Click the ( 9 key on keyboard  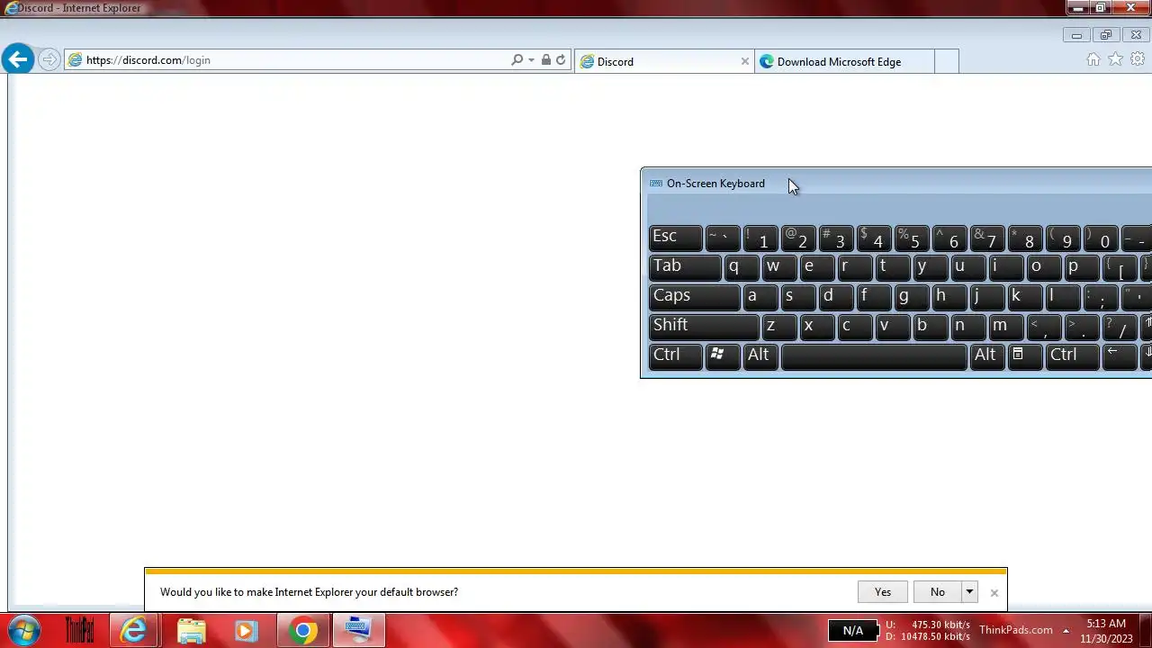pyautogui.click(x=1062, y=238)
